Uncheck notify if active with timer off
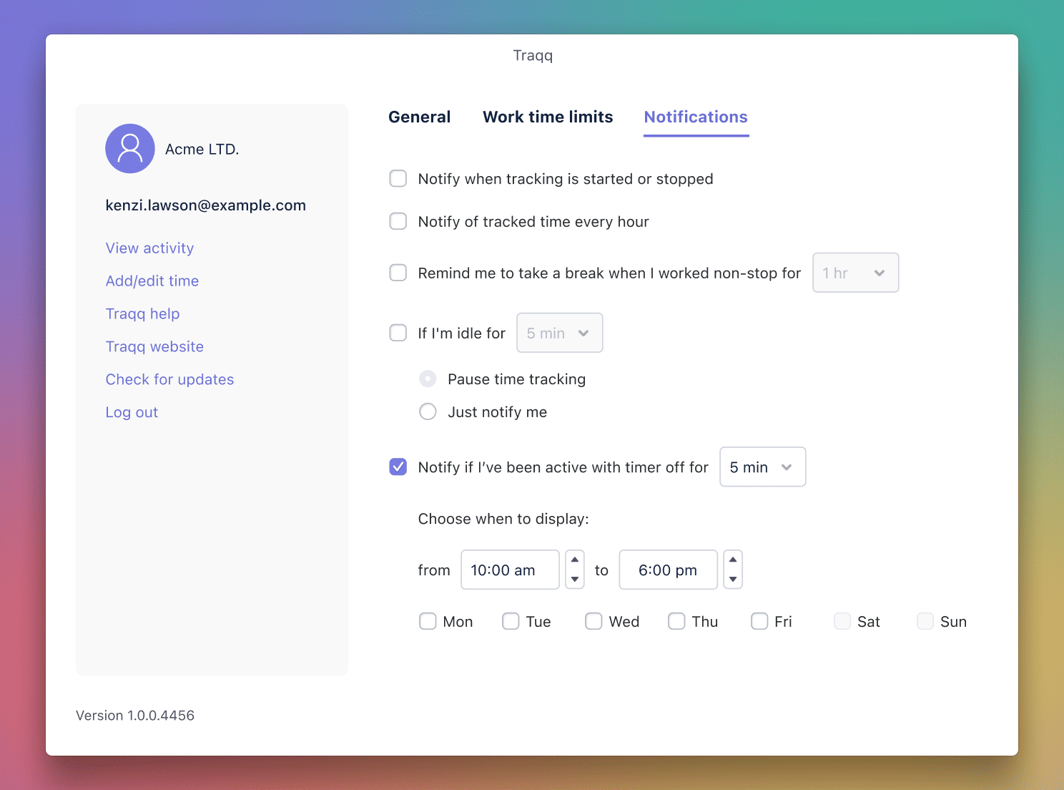This screenshot has width=1064, height=790. pyautogui.click(x=398, y=467)
